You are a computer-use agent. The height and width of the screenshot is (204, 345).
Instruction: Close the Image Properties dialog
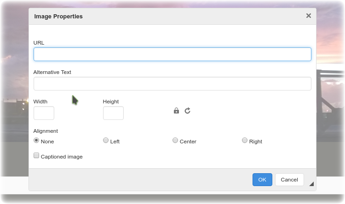(x=309, y=16)
